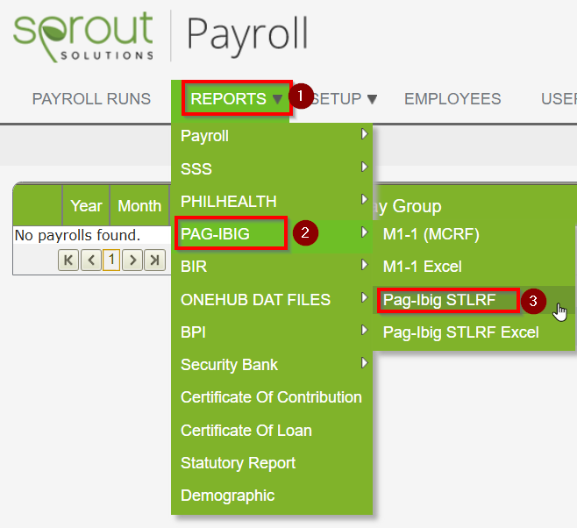The width and height of the screenshot is (577, 528).
Task: Go to last page in pager
Action: (154, 260)
